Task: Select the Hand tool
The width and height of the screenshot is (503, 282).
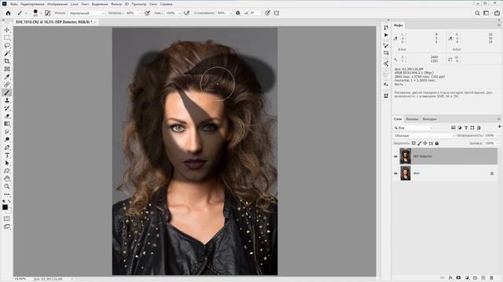Action: coord(7,179)
